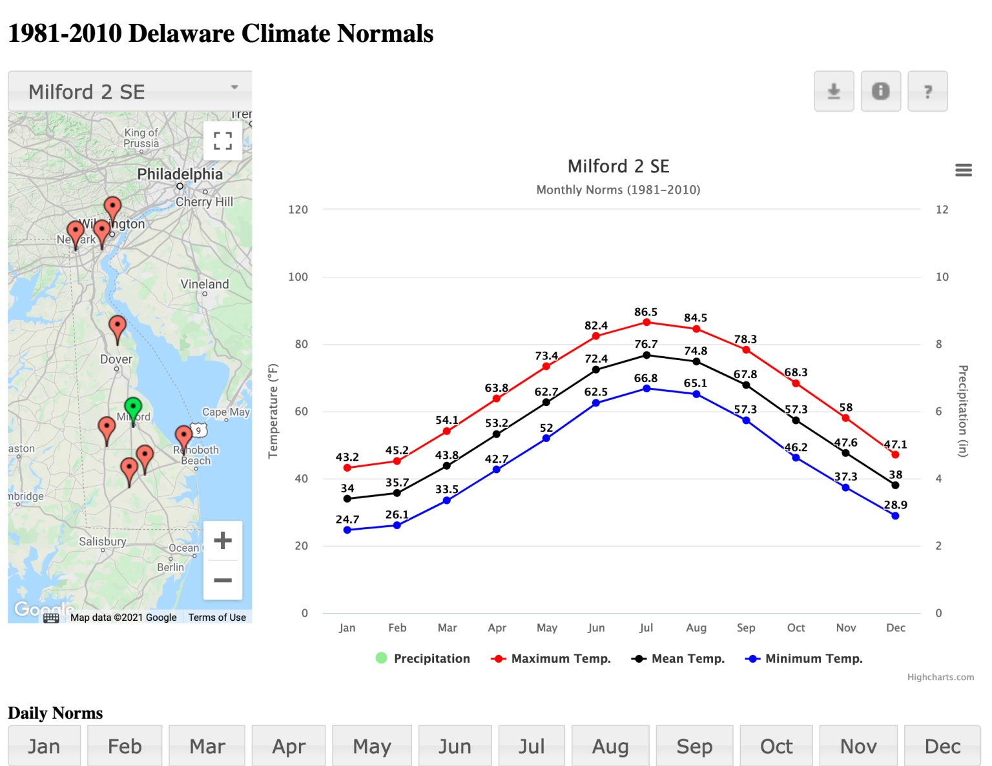
Task: Click the Jan daily norms button
Action: click(44, 745)
